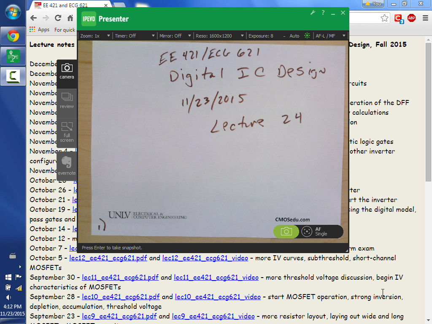Open the Mirror Off dropdown
Screen dimensions: 432x324
point(175,36)
